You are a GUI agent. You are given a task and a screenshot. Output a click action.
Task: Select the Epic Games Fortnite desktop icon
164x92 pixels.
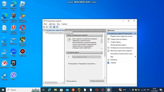pos(13,64)
